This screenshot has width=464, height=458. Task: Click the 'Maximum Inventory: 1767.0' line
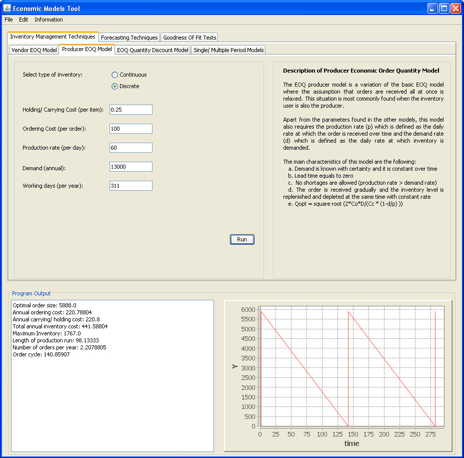pyautogui.click(x=47, y=333)
